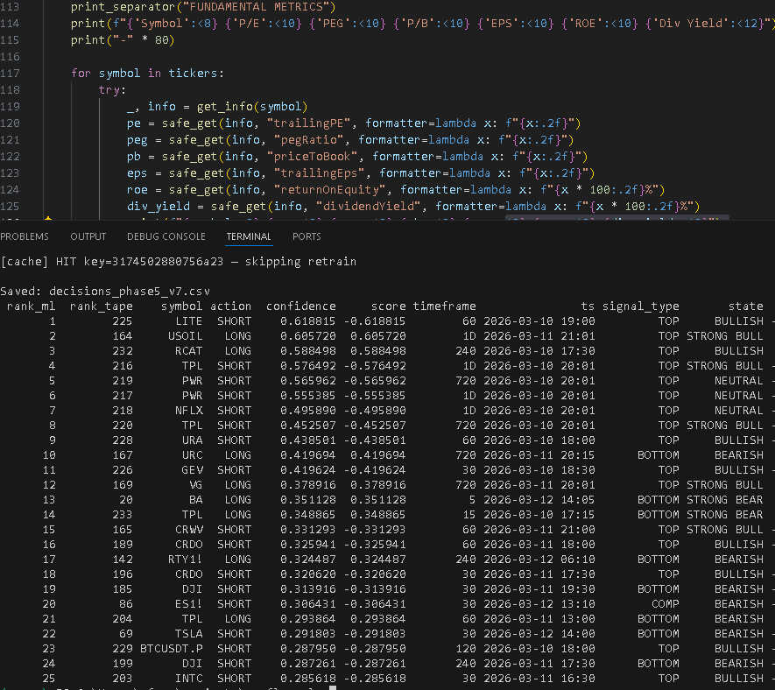Image resolution: width=775 pixels, height=690 pixels.
Task: Click the VG symbol in rank 12 row
Action: (x=196, y=485)
